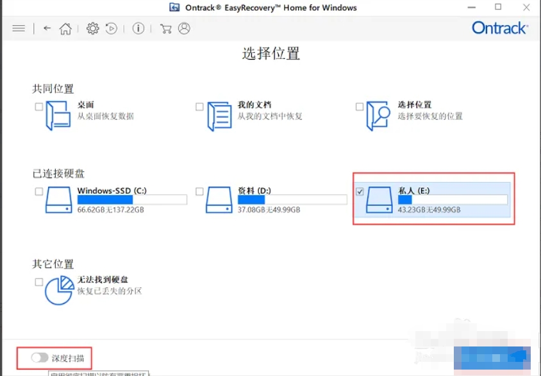The image size is (541, 376).
Task: Tick the 桌面 checkbox
Action: pyautogui.click(x=39, y=107)
